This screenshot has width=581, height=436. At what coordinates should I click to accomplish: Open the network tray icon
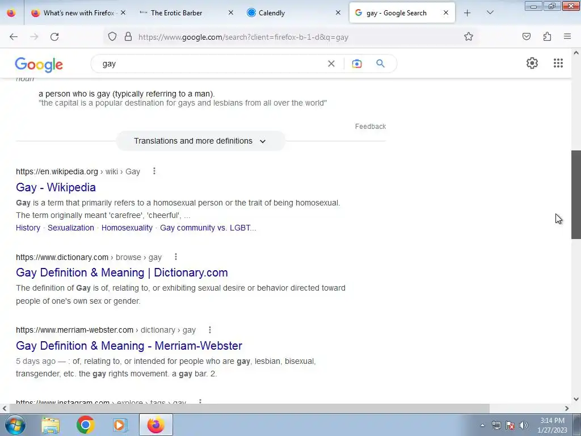click(x=496, y=425)
